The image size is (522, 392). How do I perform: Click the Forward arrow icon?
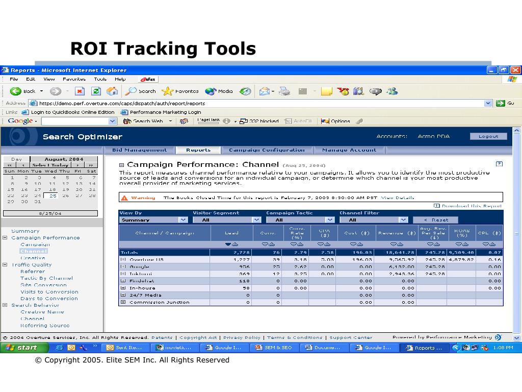pyautogui.click(x=56, y=91)
